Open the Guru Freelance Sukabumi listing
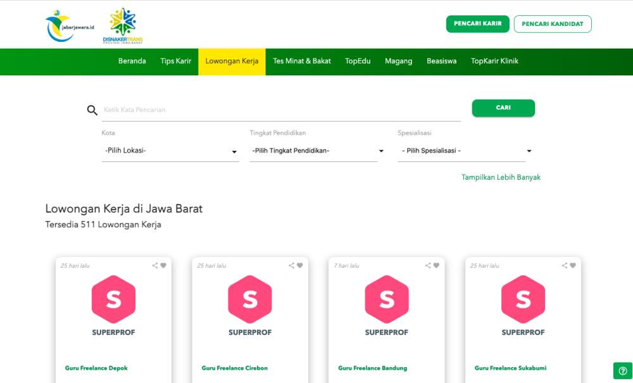The height and width of the screenshot is (383, 633). 510,368
